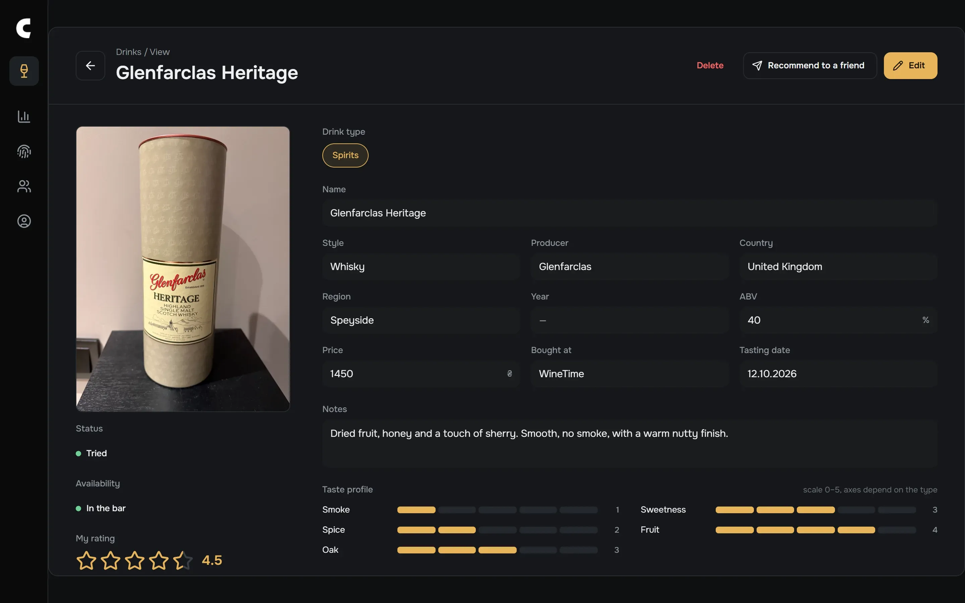
Task: Click the Glenfarclas Heritage page title
Action: point(207,73)
